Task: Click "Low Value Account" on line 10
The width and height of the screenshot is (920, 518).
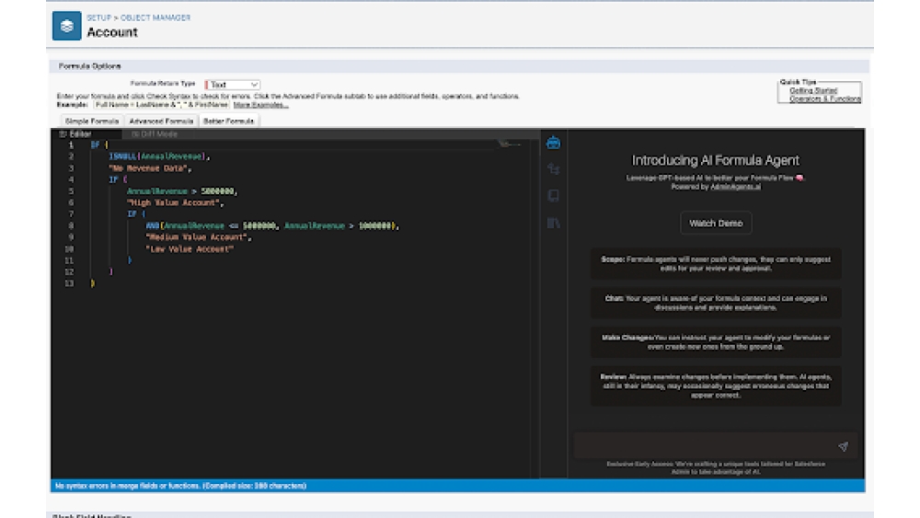Action: pos(190,248)
